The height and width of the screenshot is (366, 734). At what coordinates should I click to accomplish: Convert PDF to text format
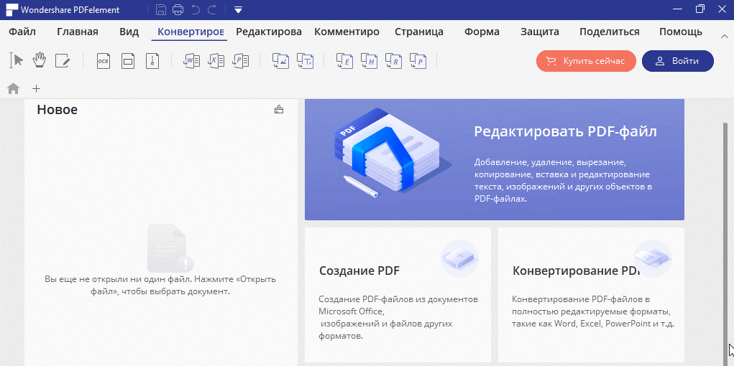[x=306, y=61]
